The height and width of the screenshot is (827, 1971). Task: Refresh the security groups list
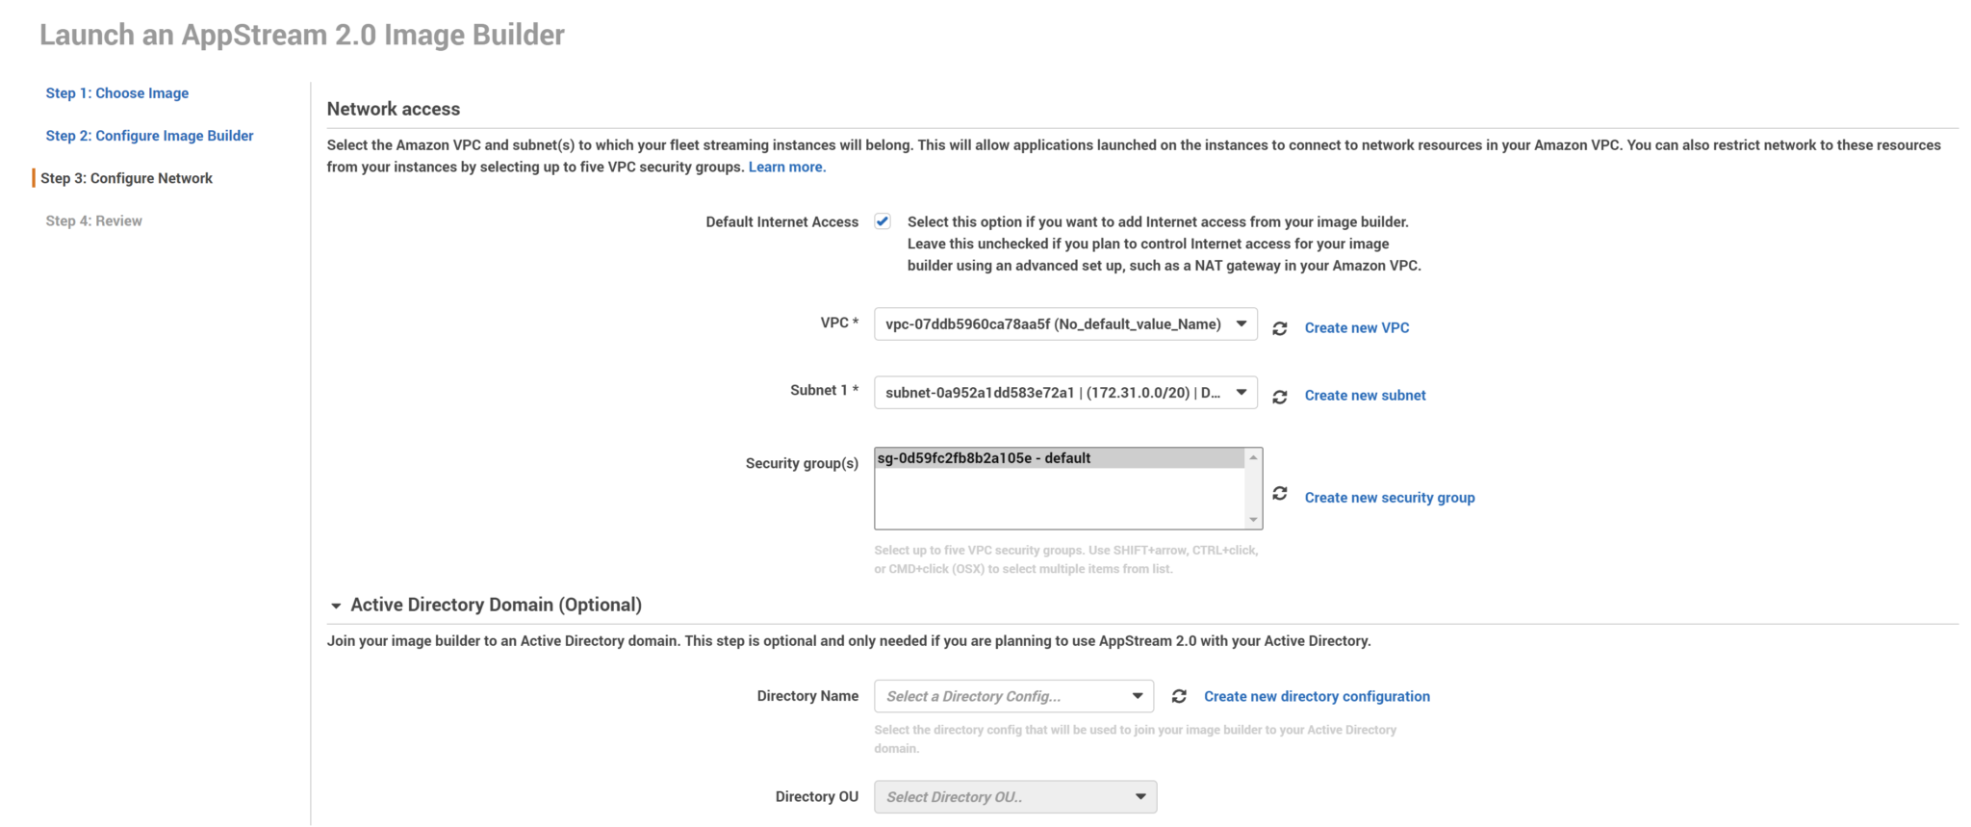1281,493
